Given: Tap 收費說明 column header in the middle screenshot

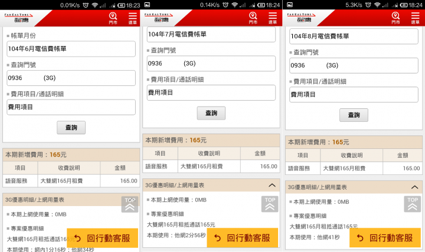Looking at the screenshot, I should tap(209, 153).
